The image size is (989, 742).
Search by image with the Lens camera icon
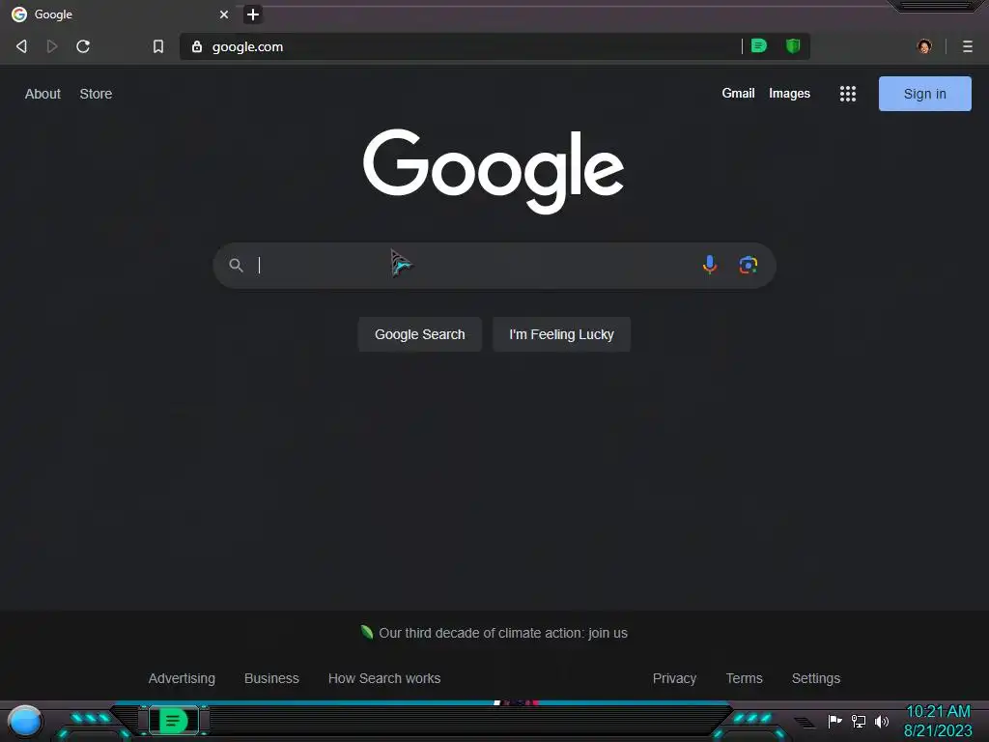(x=749, y=265)
